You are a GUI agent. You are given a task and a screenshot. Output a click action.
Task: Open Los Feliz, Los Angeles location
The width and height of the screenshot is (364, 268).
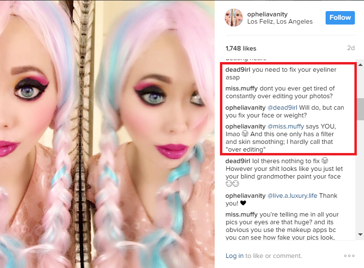tap(280, 22)
